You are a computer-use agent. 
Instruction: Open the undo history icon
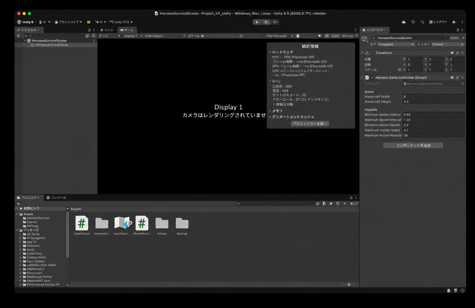click(x=413, y=22)
